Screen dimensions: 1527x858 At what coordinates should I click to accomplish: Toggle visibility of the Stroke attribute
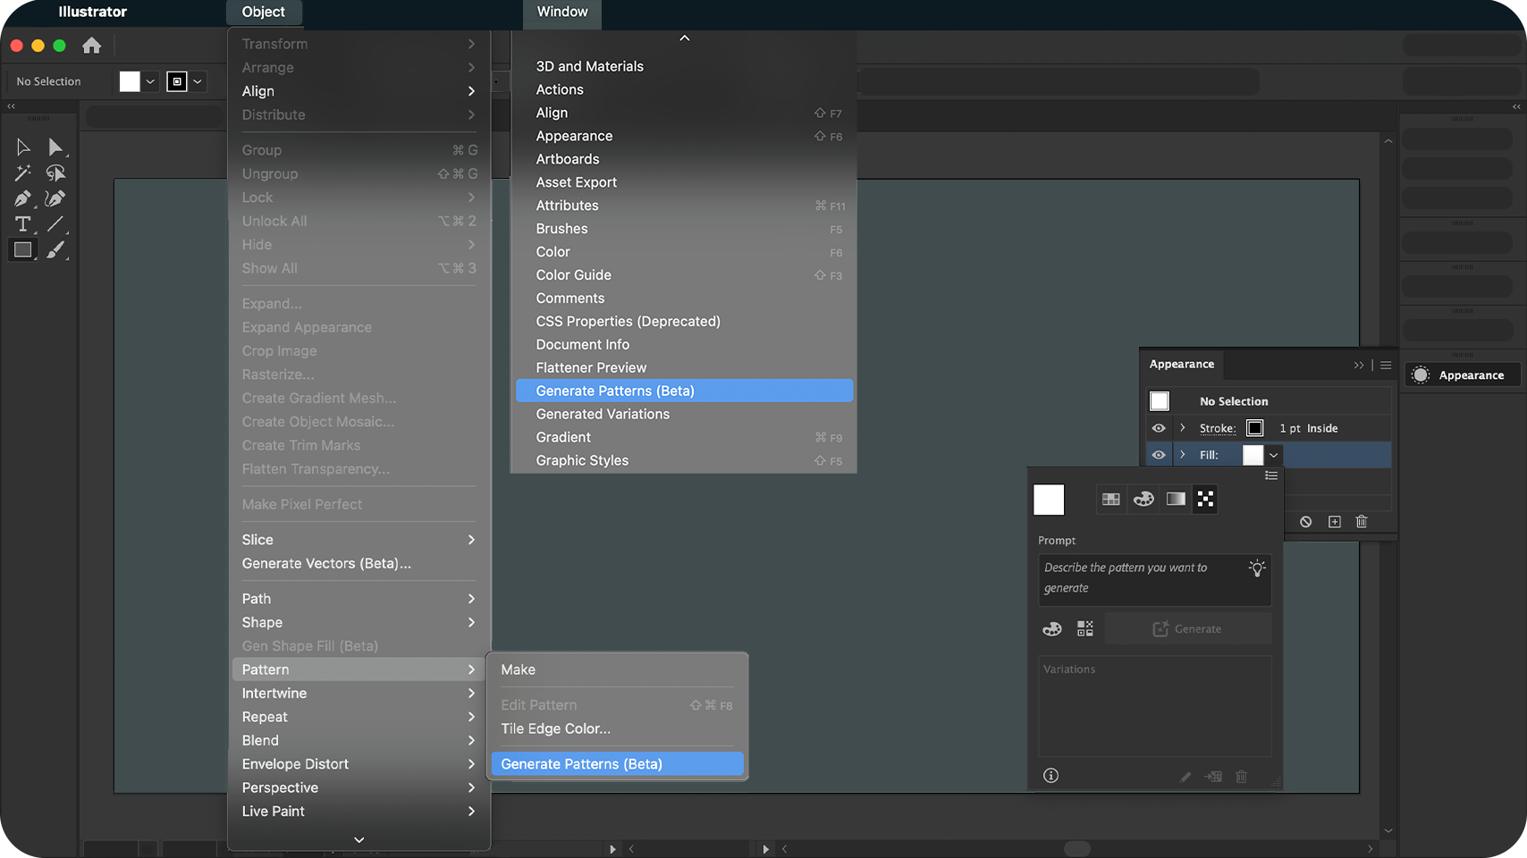[1159, 427]
